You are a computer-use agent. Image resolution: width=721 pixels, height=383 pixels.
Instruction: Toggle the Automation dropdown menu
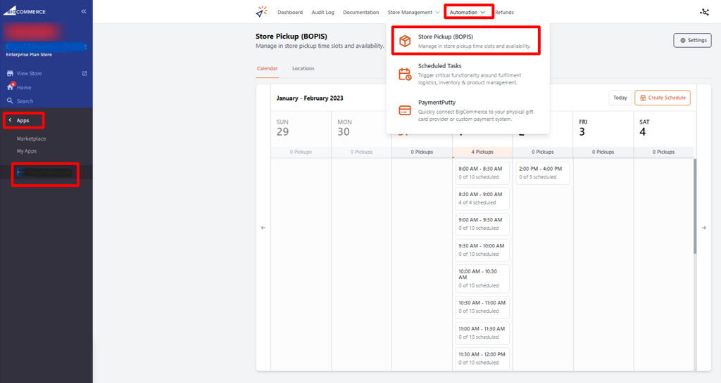(x=468, y=13)
